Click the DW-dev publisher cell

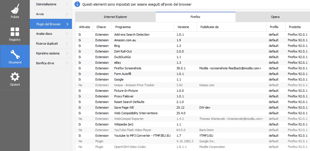click(x=205, y=107)
